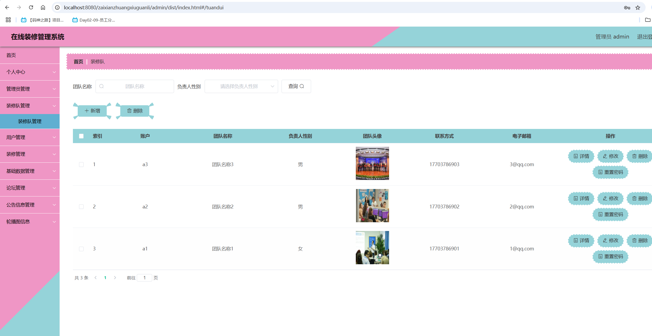Click the 新增 add button with plus icon

[x=92, y=111]
